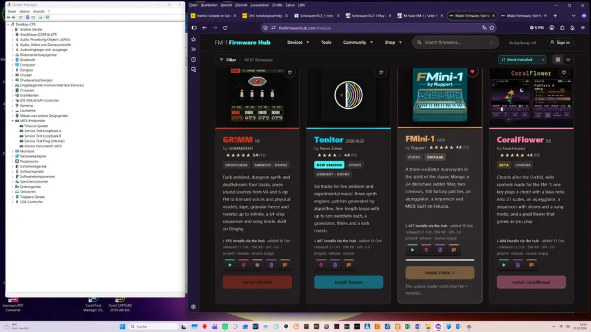Follow the designburg.net link

(x=523, y=42)
